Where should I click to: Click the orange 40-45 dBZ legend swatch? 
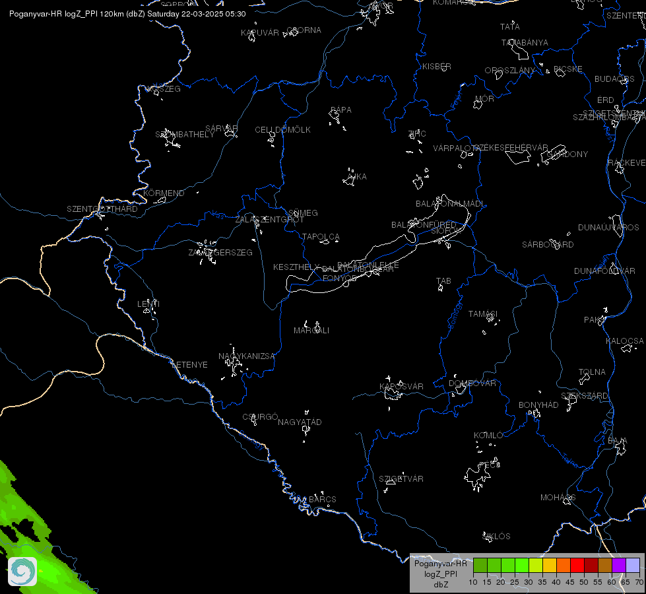pyautogui.click(x=564, y=565)
